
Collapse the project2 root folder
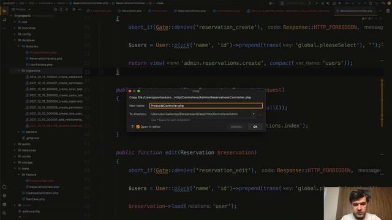(11, 16)
